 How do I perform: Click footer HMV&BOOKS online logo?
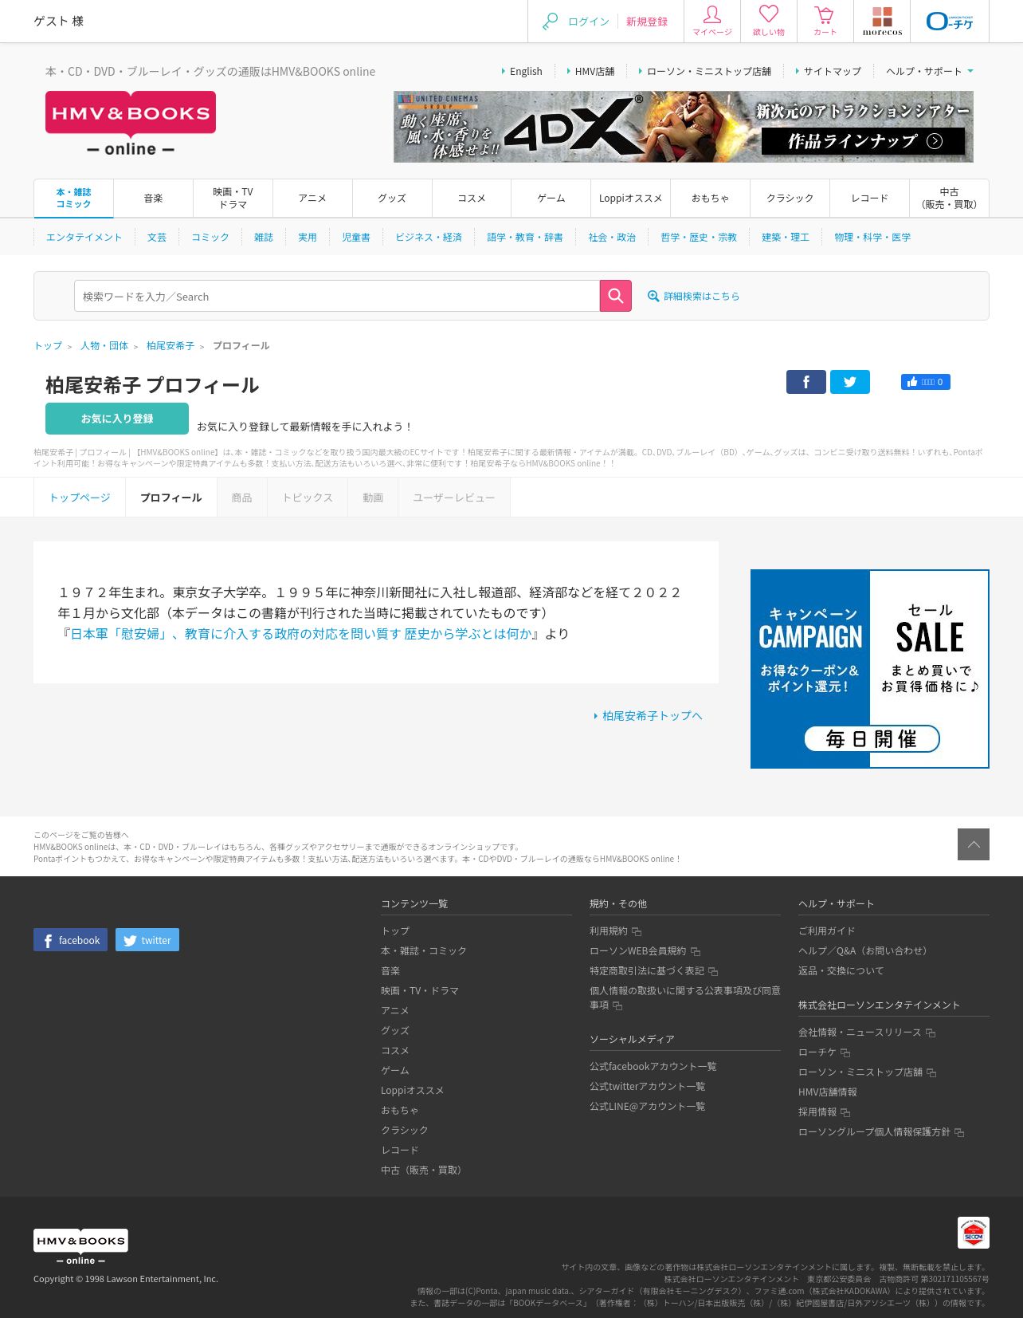(x=80, y=1246)
